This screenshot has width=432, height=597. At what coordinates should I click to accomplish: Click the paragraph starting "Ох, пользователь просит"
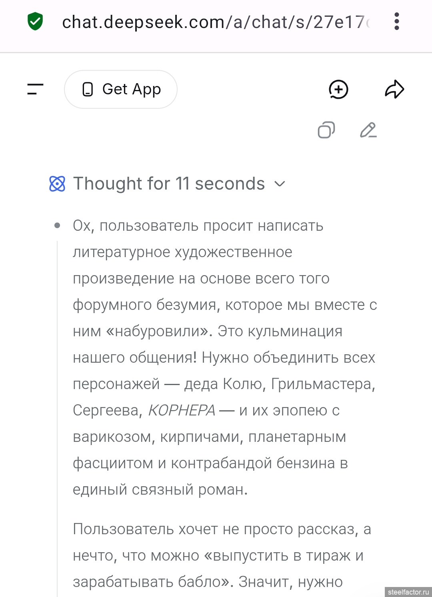click(224, 357)
